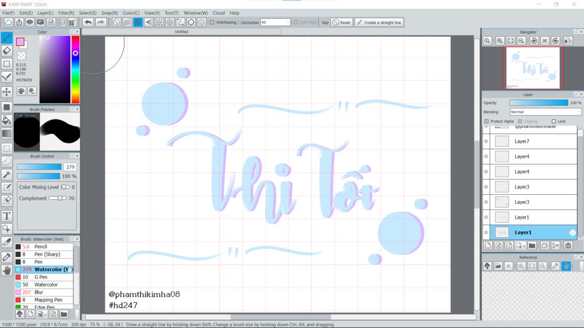This screenshot has height=328, width=584.
Task: Adjust the brush size slider
Action: point(39,167)
